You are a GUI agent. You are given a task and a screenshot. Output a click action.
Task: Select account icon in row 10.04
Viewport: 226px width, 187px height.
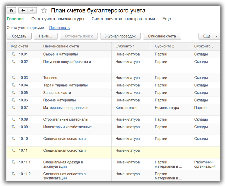pos(13,85)
